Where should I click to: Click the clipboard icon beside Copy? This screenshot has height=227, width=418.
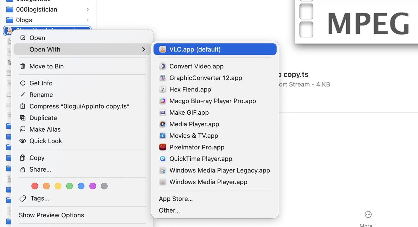click(x=23, y=158)
